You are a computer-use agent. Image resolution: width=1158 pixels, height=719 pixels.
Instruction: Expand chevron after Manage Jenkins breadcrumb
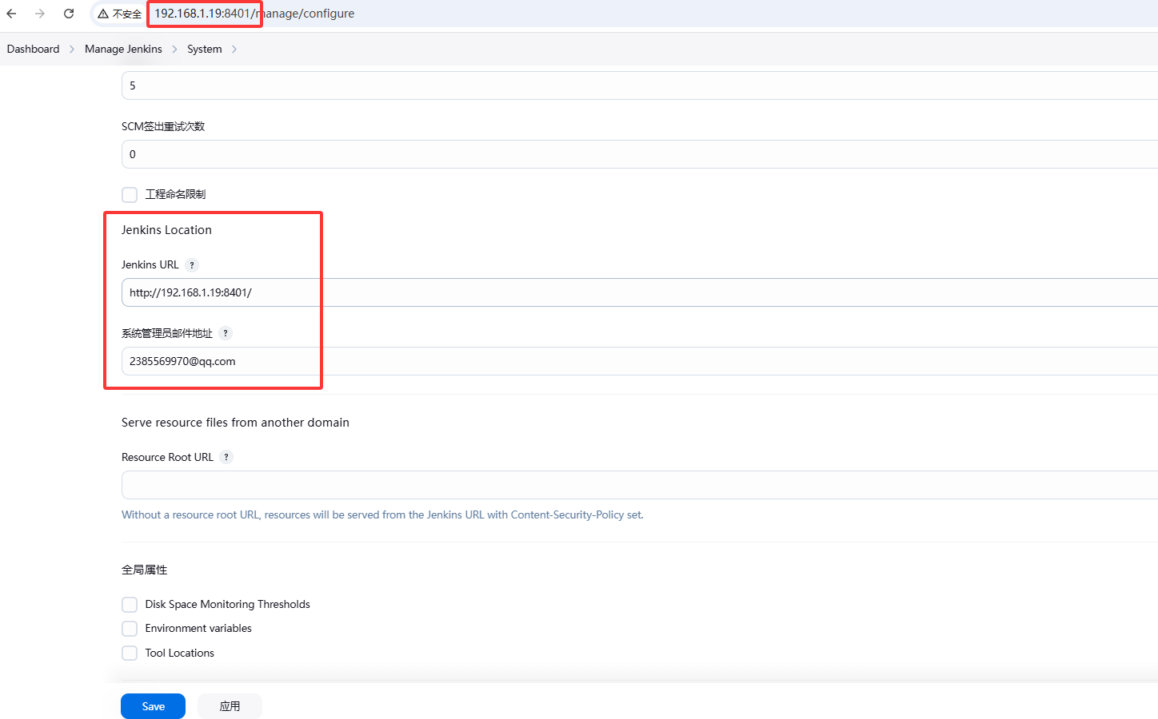pos(174,50)
